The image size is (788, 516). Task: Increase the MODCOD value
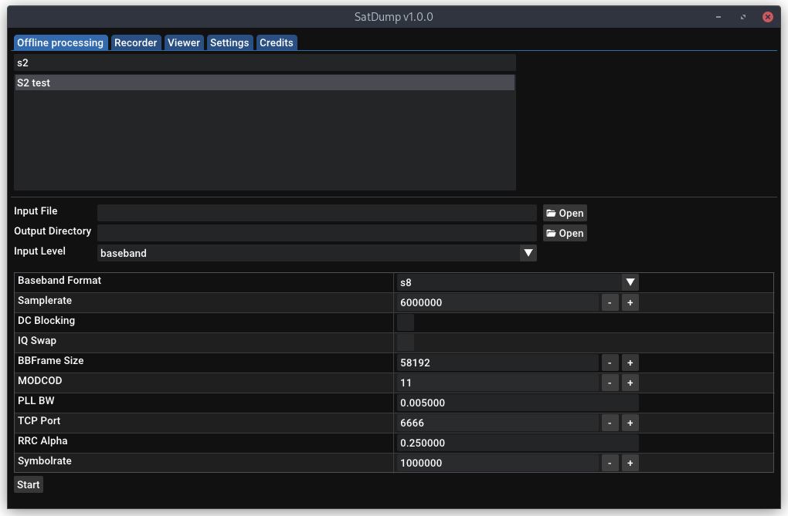(x=630, y=383)
